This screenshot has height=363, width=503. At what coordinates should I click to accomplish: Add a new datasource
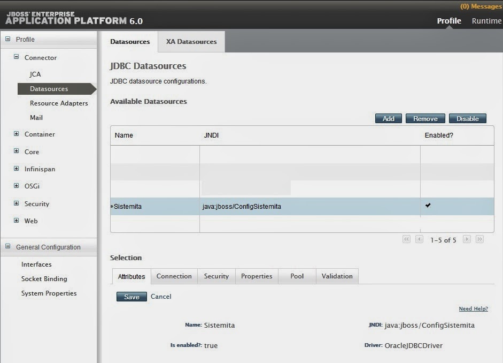(389, 118)
